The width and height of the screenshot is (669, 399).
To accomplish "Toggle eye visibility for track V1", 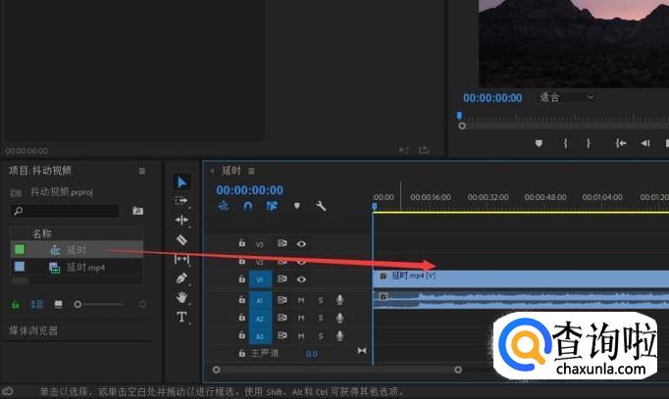I will tap(302, 279).
